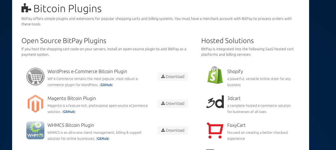Open GitHub link for WHMCS plugin

pos(103,139)
